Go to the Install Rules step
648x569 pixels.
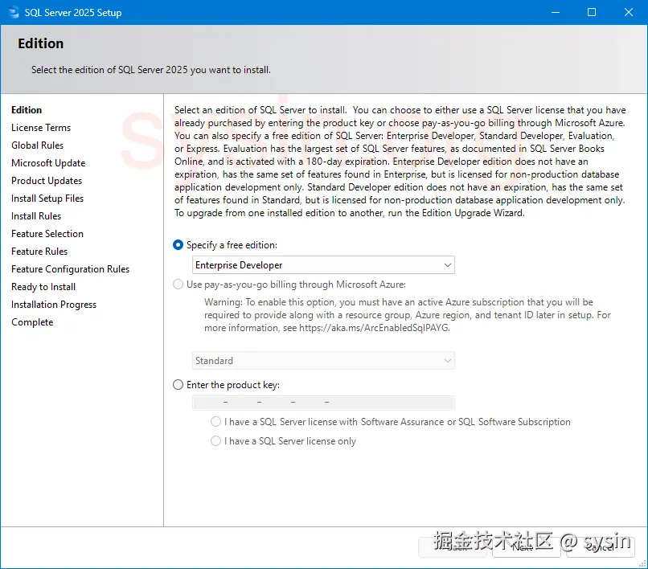pos(36,216)
